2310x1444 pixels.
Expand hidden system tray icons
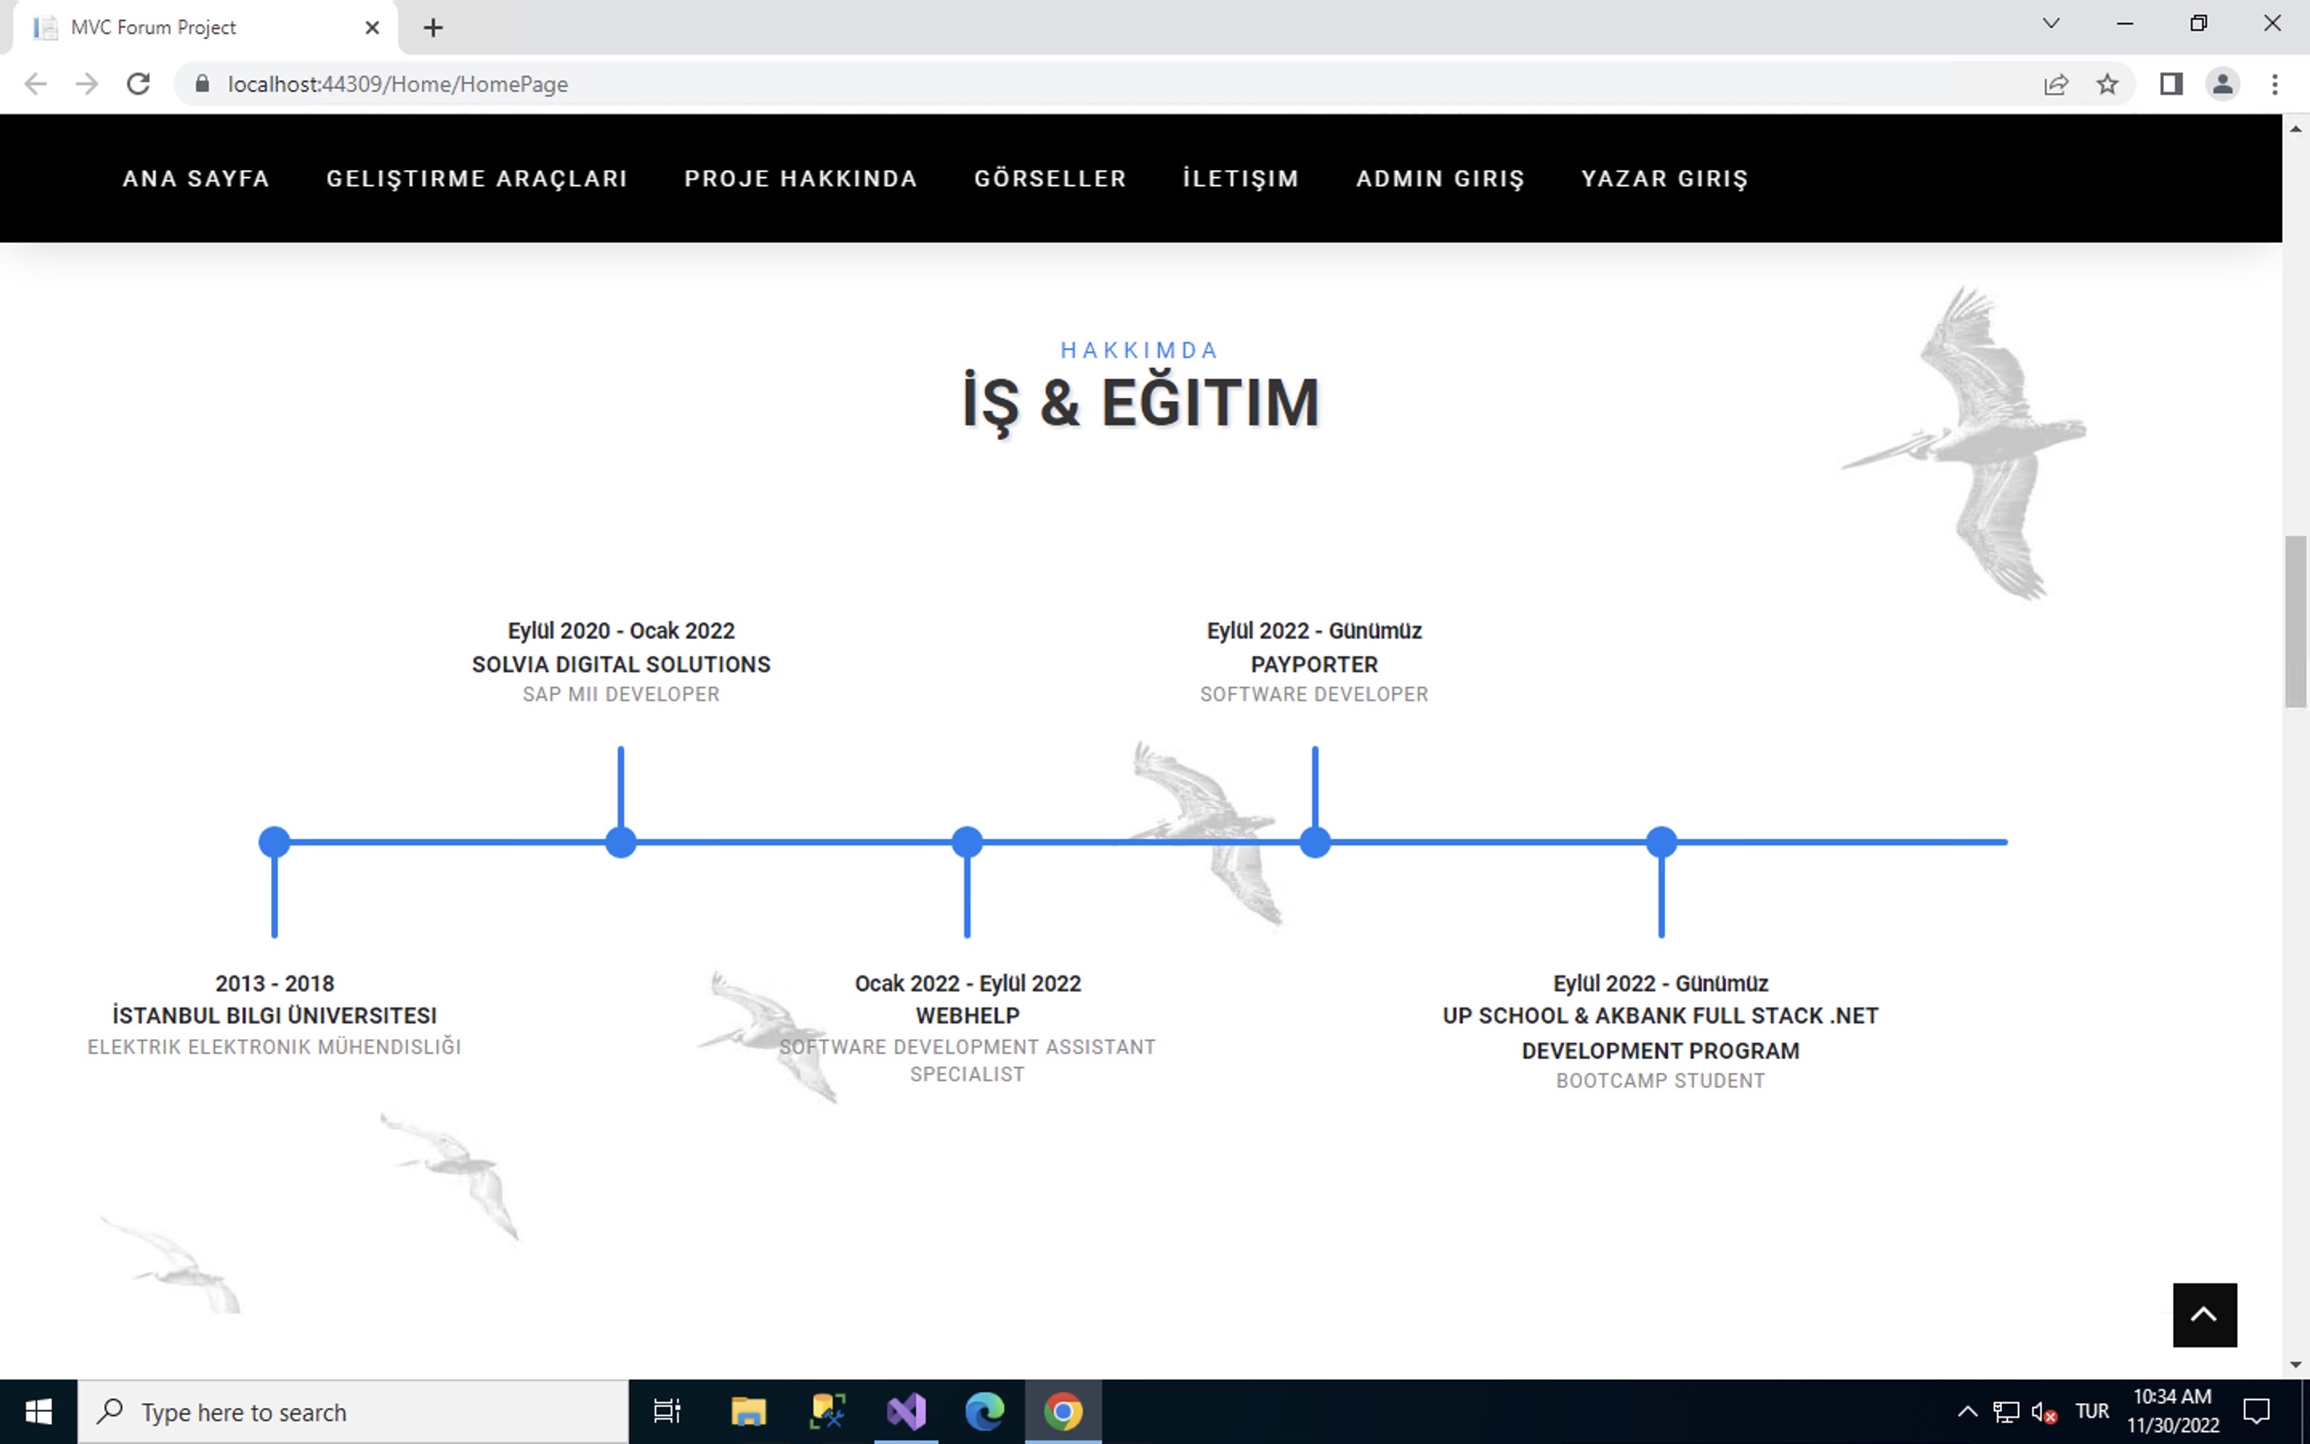(1968, 1410)
